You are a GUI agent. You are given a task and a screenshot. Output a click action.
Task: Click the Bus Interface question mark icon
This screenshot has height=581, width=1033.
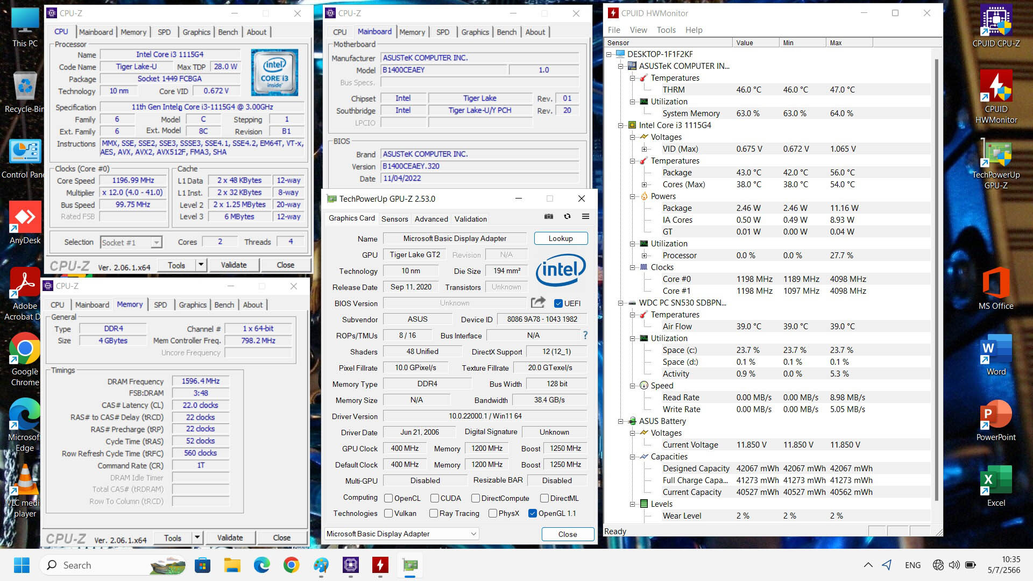(x=585, y=335)
